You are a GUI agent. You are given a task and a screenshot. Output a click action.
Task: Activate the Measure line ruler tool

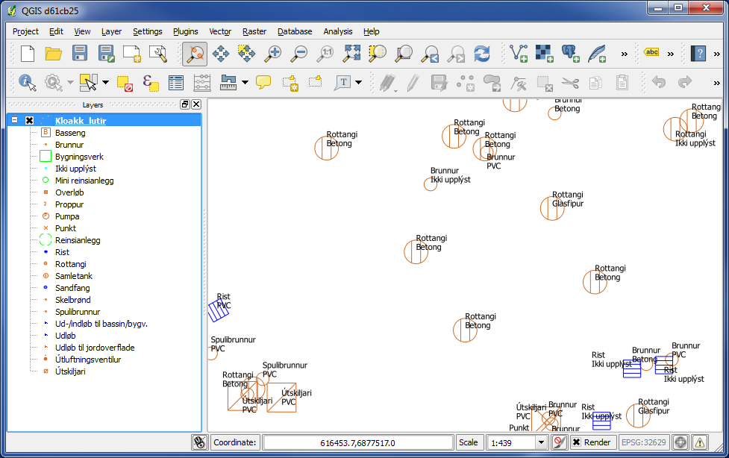tap(228, 83)
